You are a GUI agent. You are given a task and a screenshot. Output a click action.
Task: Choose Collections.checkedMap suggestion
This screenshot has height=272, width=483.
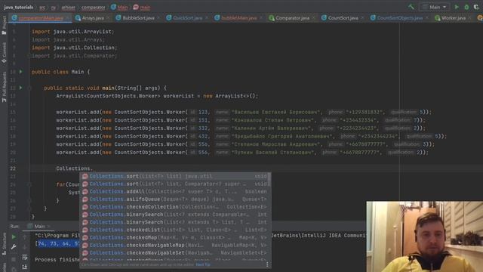(x=174, y=237)
